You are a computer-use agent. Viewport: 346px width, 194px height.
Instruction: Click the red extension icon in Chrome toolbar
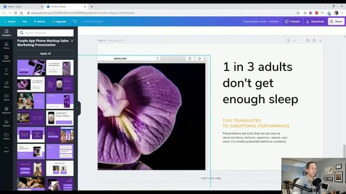coord(316,13)
